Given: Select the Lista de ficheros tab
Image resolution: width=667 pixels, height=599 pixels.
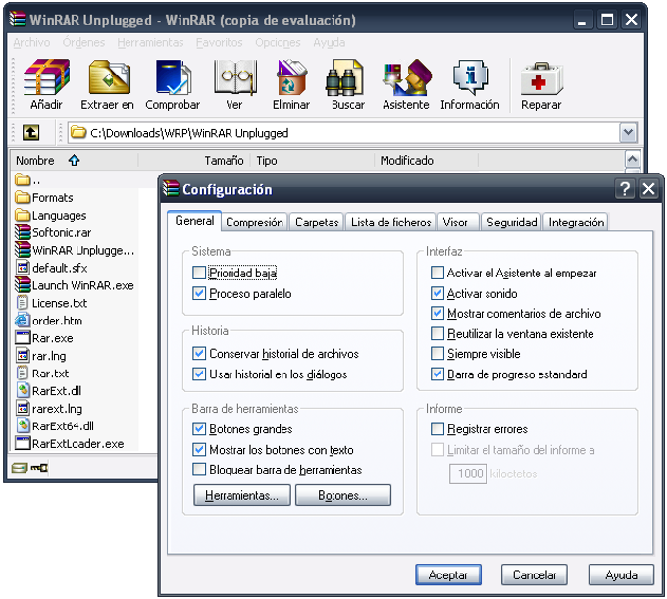Looking at the screenshot, I should (391, 223).
